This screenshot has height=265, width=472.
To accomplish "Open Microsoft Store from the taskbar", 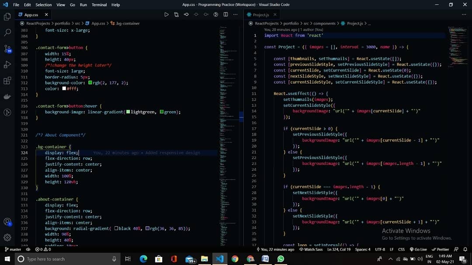I will (x=159, y=259).
